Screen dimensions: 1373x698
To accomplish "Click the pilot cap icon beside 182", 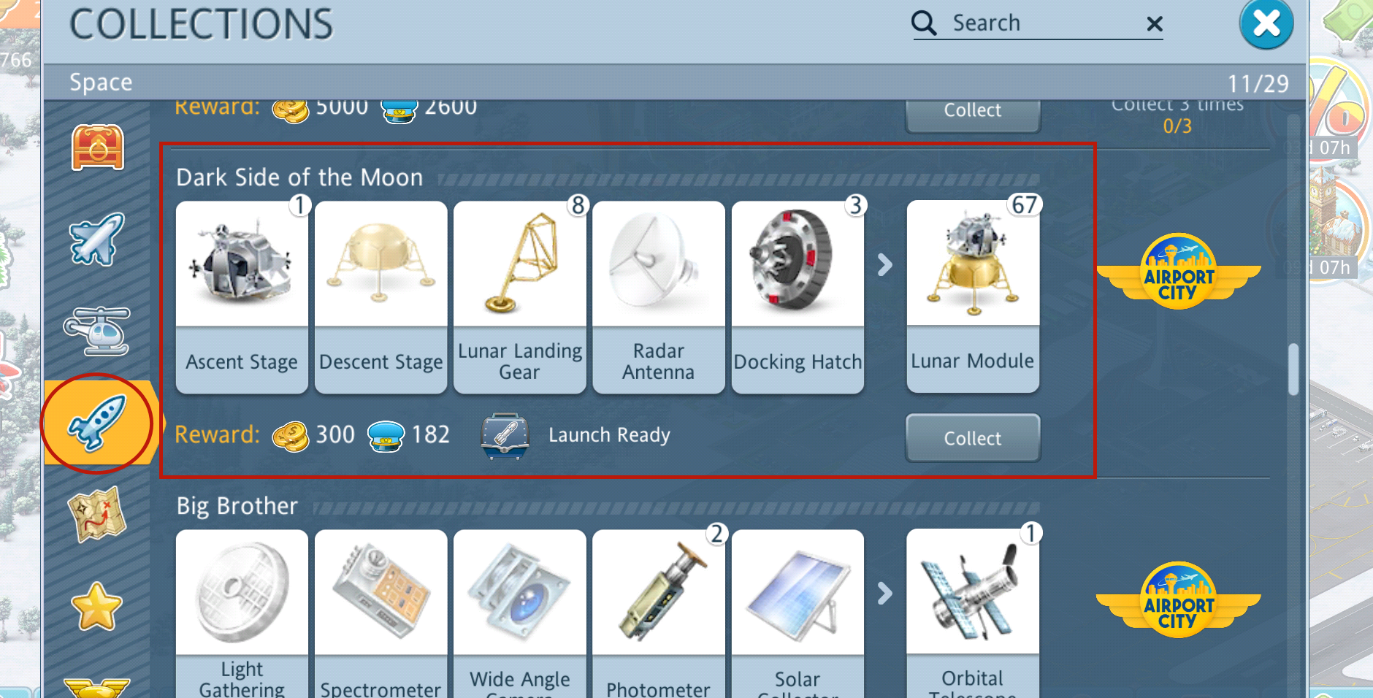I will pos(386,437).
